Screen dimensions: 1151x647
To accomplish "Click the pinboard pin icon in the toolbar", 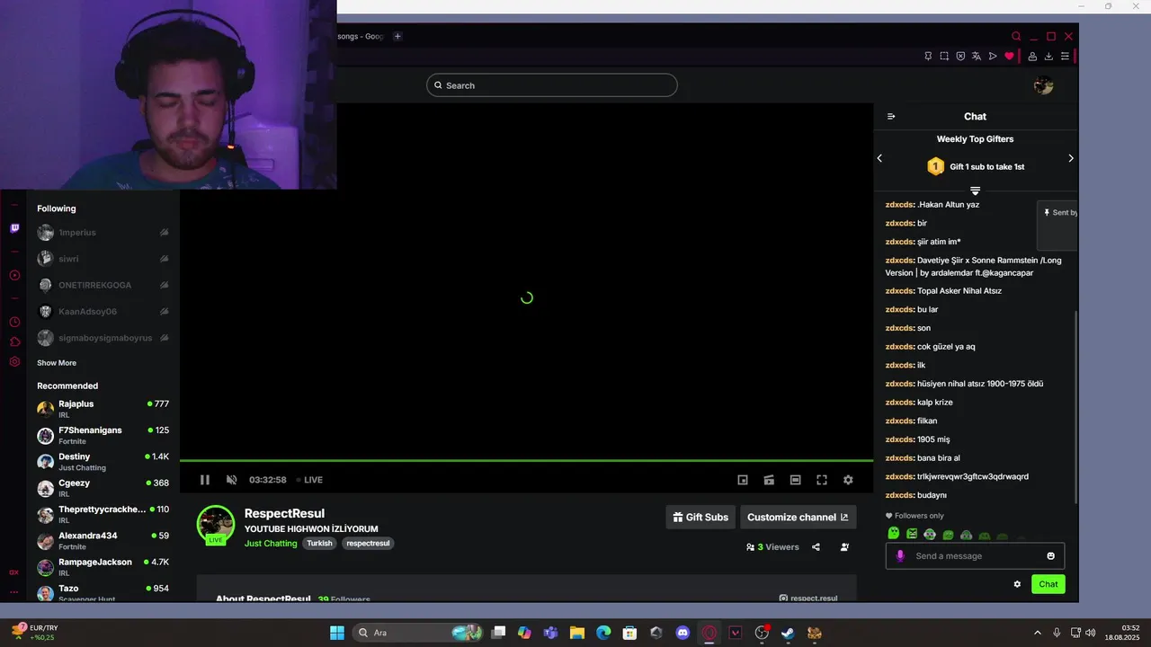I will click(x=928, y=56).
